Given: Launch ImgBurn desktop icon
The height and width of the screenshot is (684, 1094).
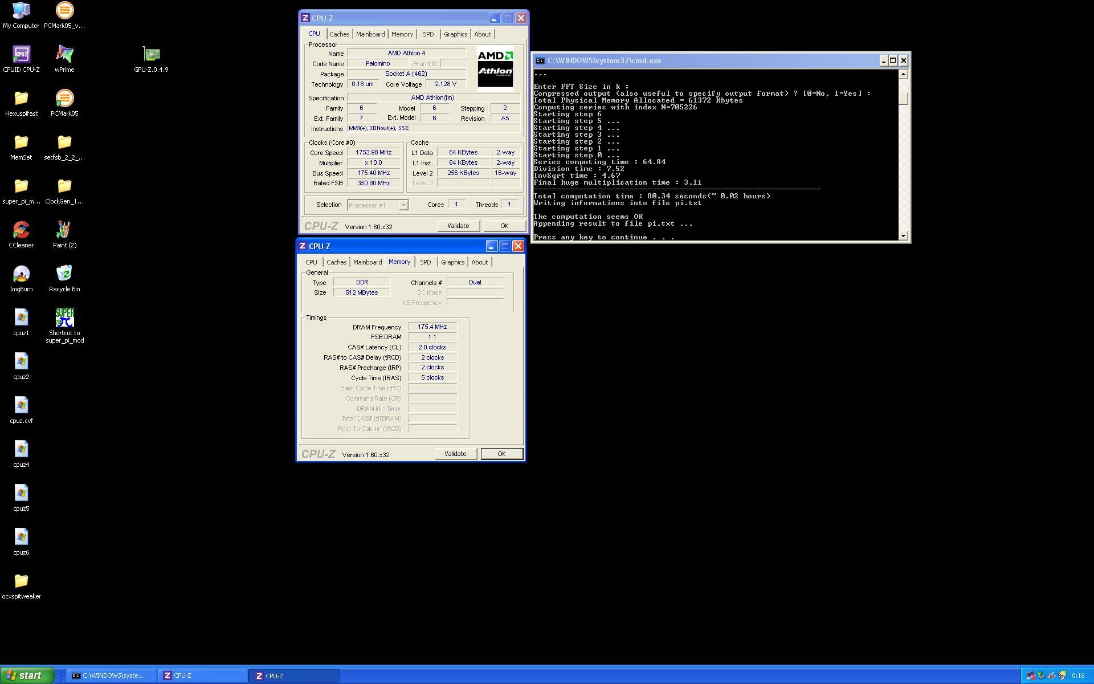Looking at the screenshot, I should point(21,279).
